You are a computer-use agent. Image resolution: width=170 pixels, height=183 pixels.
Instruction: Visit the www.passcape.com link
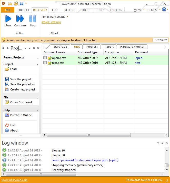click(x=14, y=180)
